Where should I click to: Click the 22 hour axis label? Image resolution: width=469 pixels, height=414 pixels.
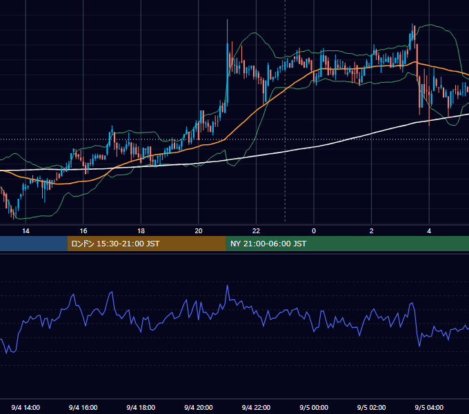[x=256, y=231]
